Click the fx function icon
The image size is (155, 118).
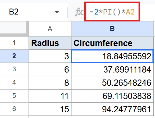pyautogui.click(x=79, y=12)
